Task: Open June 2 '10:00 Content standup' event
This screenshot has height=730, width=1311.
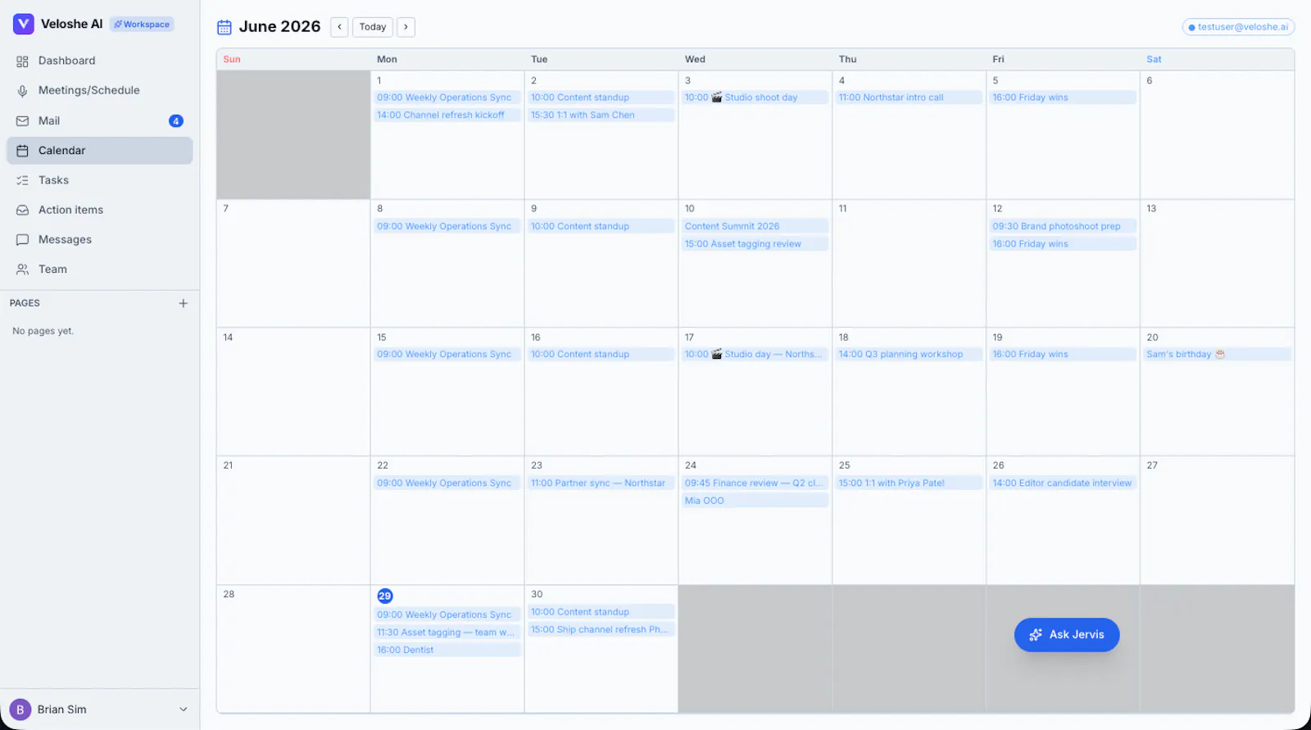Action: [x=601, y=97]
